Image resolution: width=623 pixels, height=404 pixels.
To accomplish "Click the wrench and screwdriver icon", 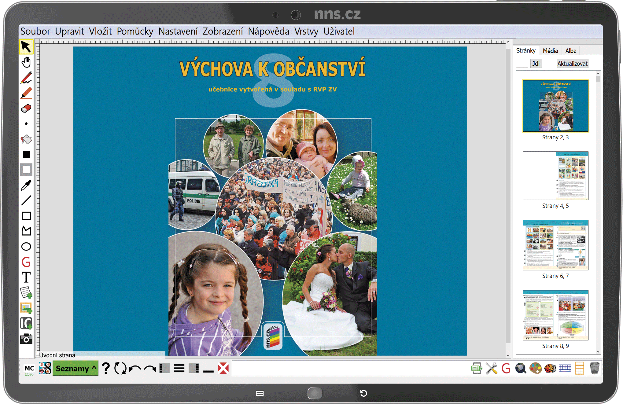I will pos(491,368).
